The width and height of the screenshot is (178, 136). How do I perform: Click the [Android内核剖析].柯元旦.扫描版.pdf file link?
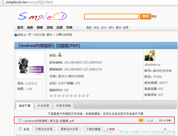click(49, 121)
